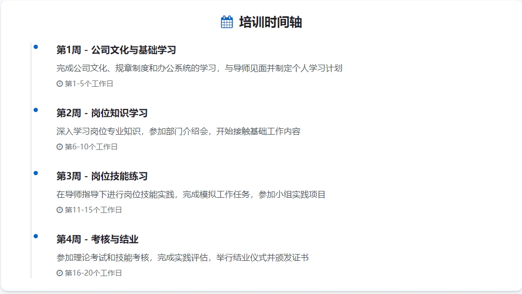Click the clock icon beside 第16-20个工作日
Image resolution: width=522 pixels, height=294 pixels.
[59, 273]
